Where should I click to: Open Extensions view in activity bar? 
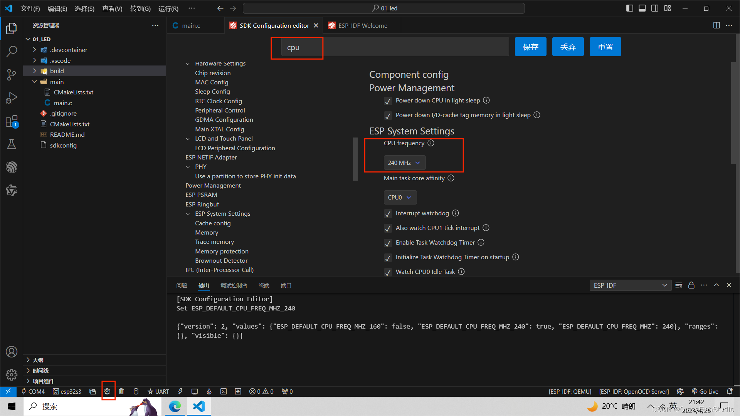coord(12,121)
